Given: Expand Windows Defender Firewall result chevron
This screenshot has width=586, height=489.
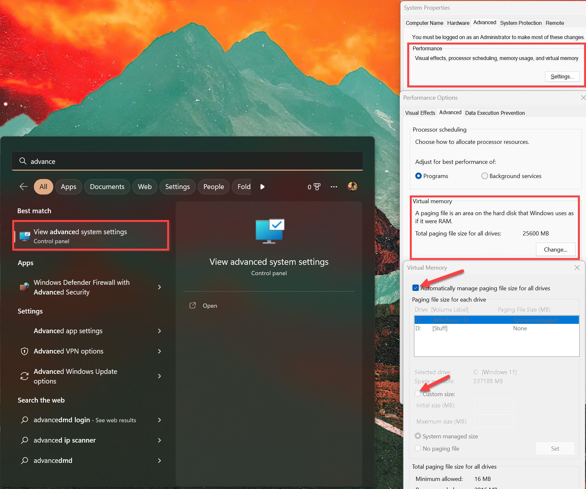Looking at the screenshot, I should pyautogui.click(x=159, y=287).
